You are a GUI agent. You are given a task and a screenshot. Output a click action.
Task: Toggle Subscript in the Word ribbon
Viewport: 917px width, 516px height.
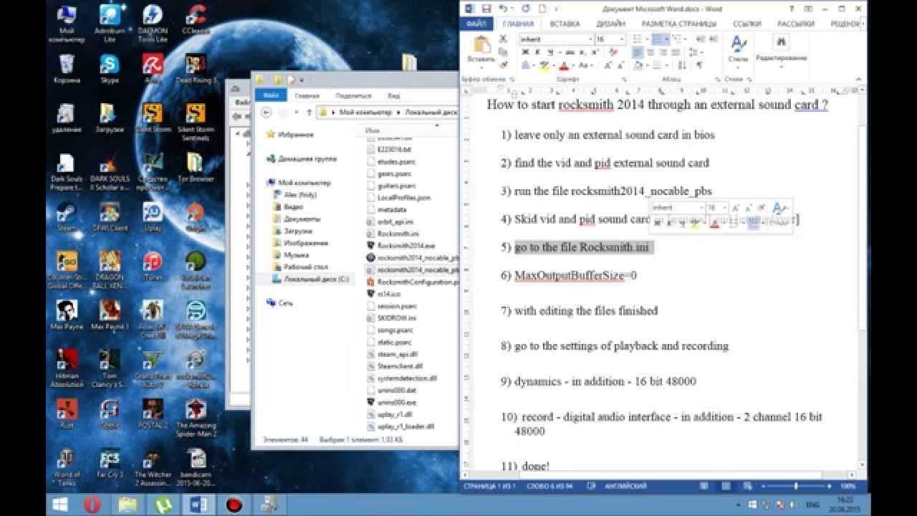tap(582, 52)
